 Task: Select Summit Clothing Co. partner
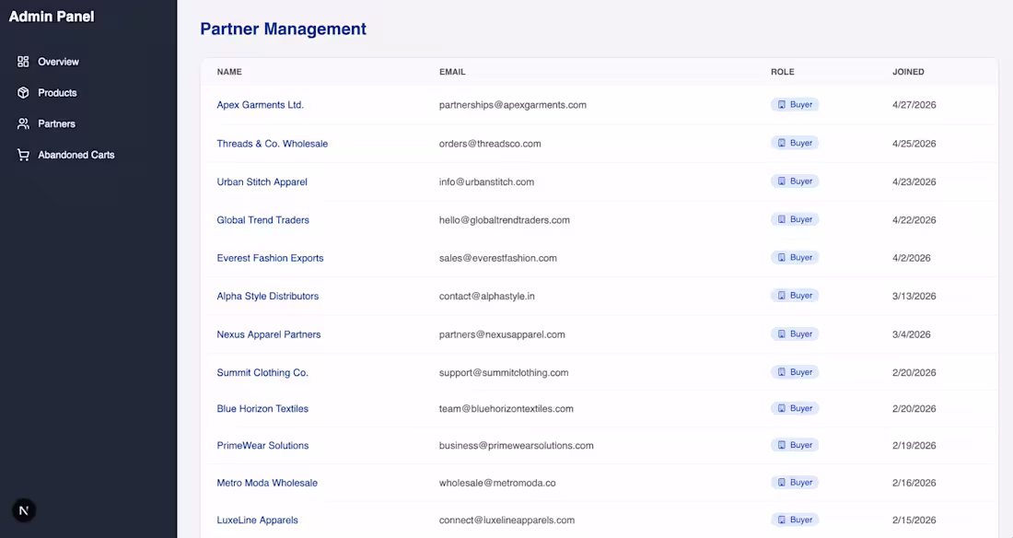point(263,372)
